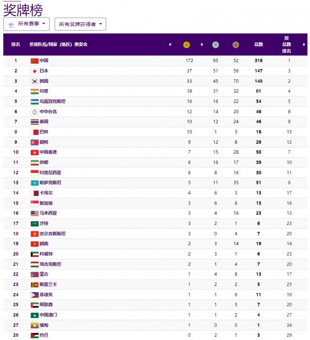Screen dimensions: 310x340
Task: Sort by team name column arrows
Action: pyautogui.click(x=170, y=44)
